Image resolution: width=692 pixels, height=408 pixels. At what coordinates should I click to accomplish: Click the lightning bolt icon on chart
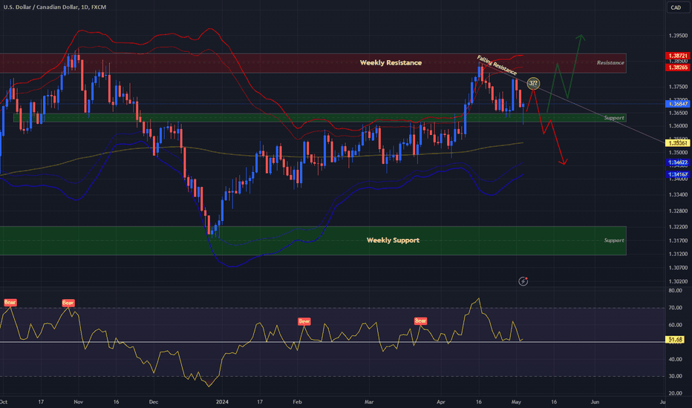[x=523, y=281]
